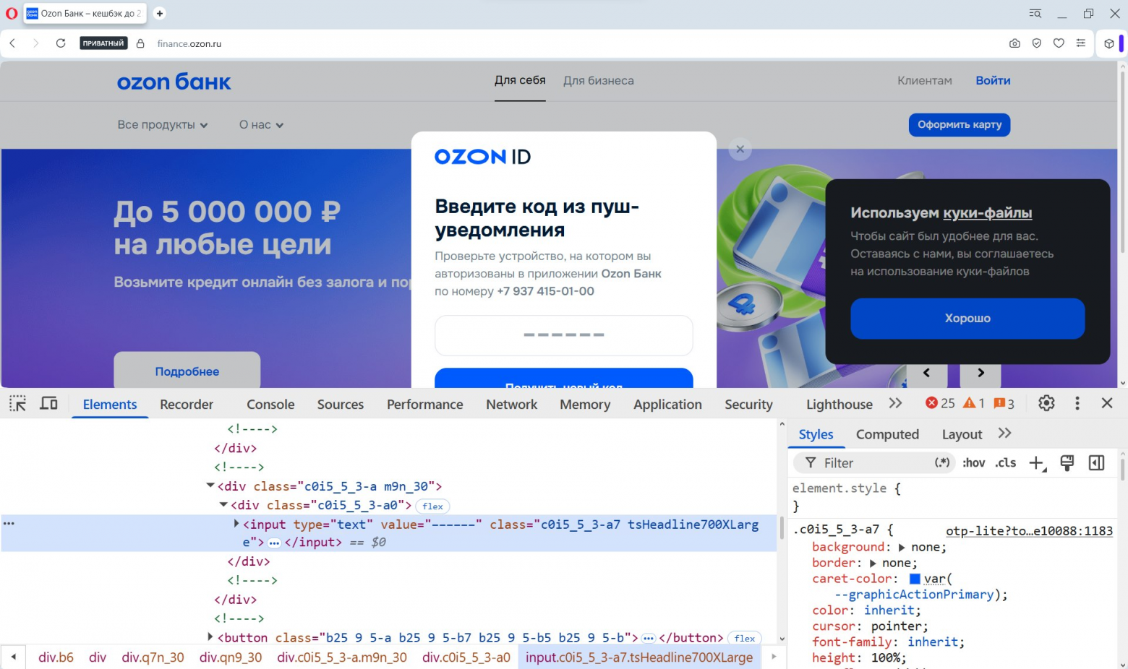Expand the button b25 element node

tap(210, 636)
